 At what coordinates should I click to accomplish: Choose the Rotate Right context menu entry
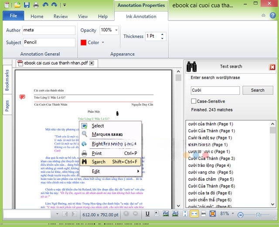[110, 144]
